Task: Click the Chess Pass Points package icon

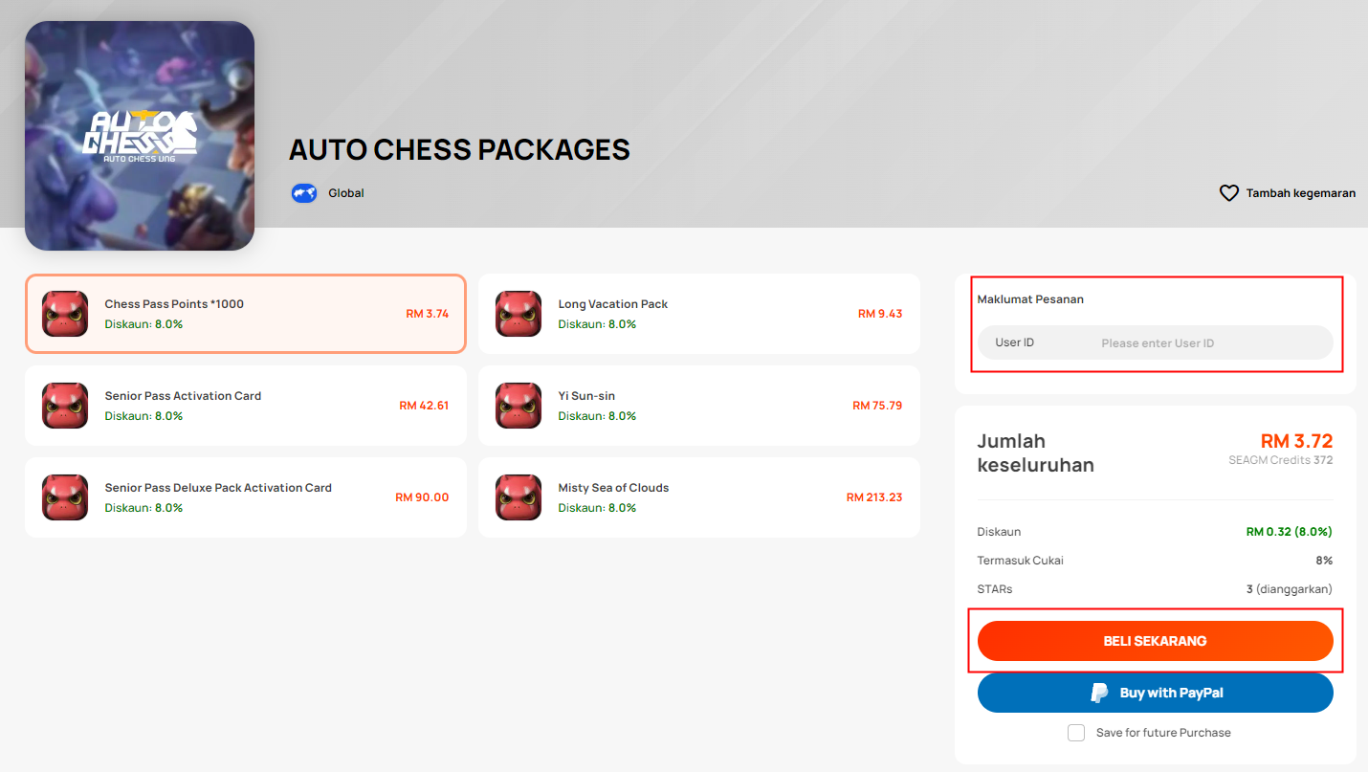Action: 65,314
